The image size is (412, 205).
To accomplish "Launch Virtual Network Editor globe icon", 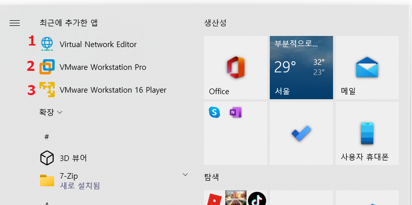I will click(47, 44).
